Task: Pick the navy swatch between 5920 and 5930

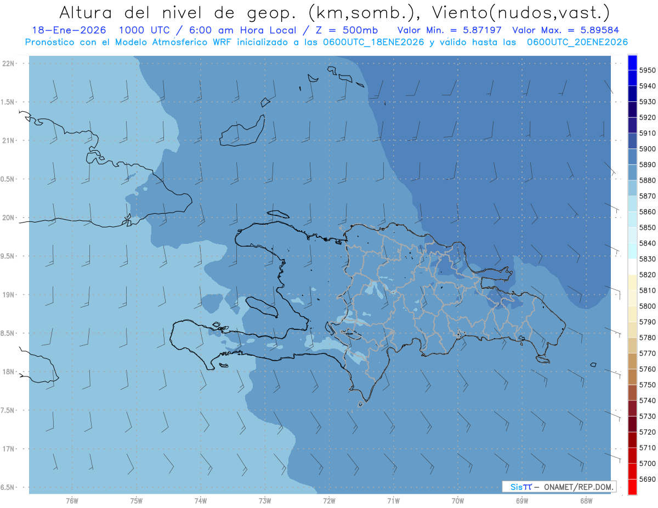Action: (x=632, y=110)
